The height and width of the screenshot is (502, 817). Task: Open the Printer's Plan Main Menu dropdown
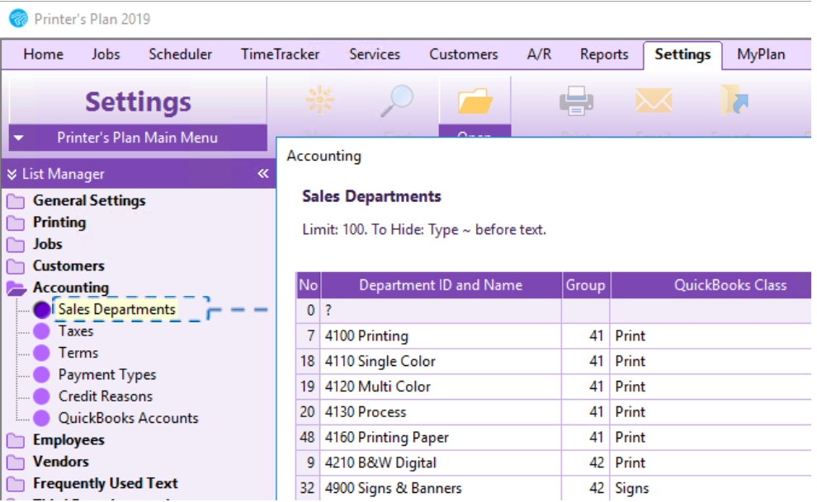(x=138, y=138)
